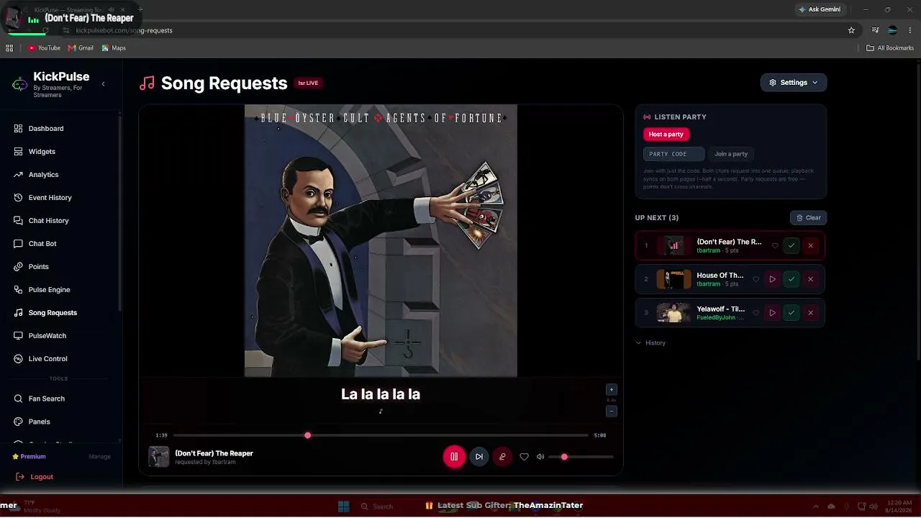Open the Chrome three-dot menu
Image resolution: width=921 pixels, height=518 pixels.
pyautogui.click(x=910, y=30)
